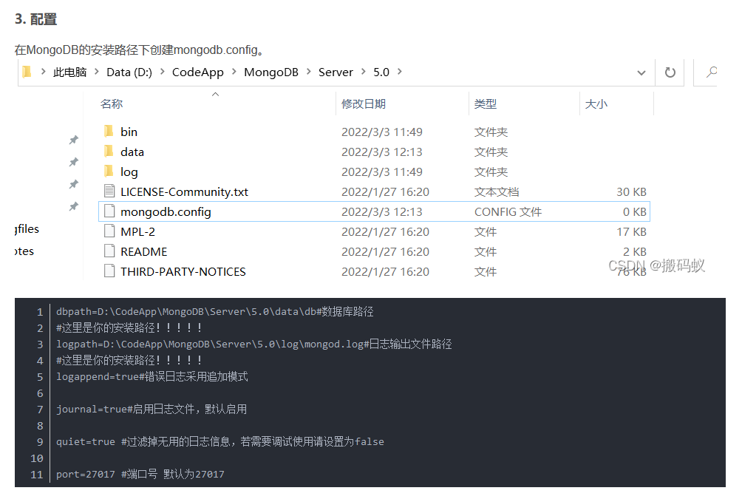Open address history dropdown arrow

coord(641,73)
